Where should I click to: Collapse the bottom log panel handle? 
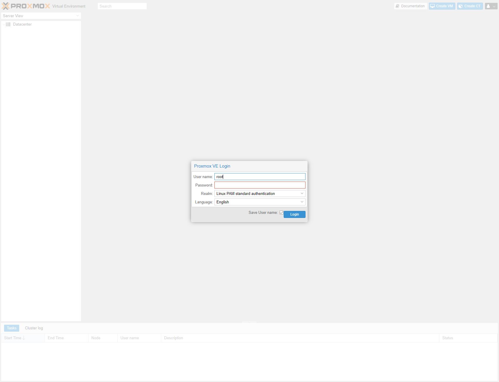click(249, 322)
